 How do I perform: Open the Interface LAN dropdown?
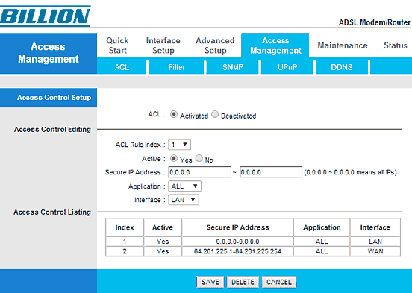(184, 200)
